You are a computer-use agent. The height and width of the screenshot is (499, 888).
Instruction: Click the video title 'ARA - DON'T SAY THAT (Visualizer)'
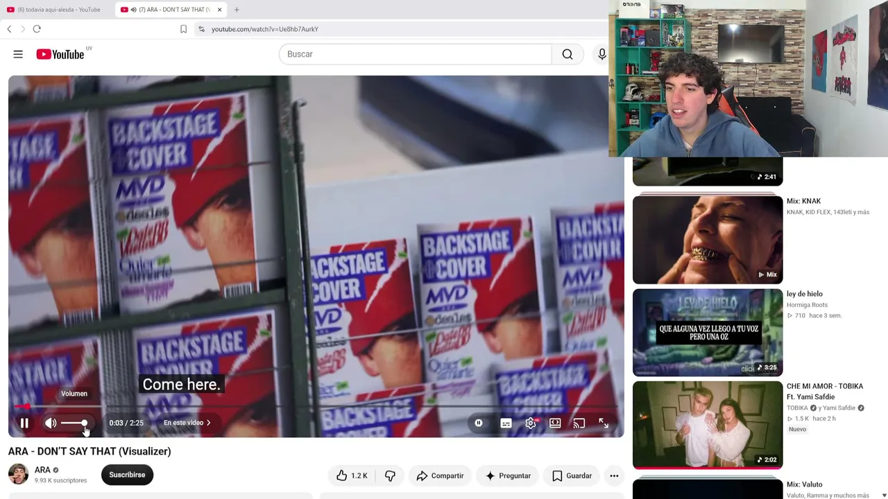tap(89, 451)
